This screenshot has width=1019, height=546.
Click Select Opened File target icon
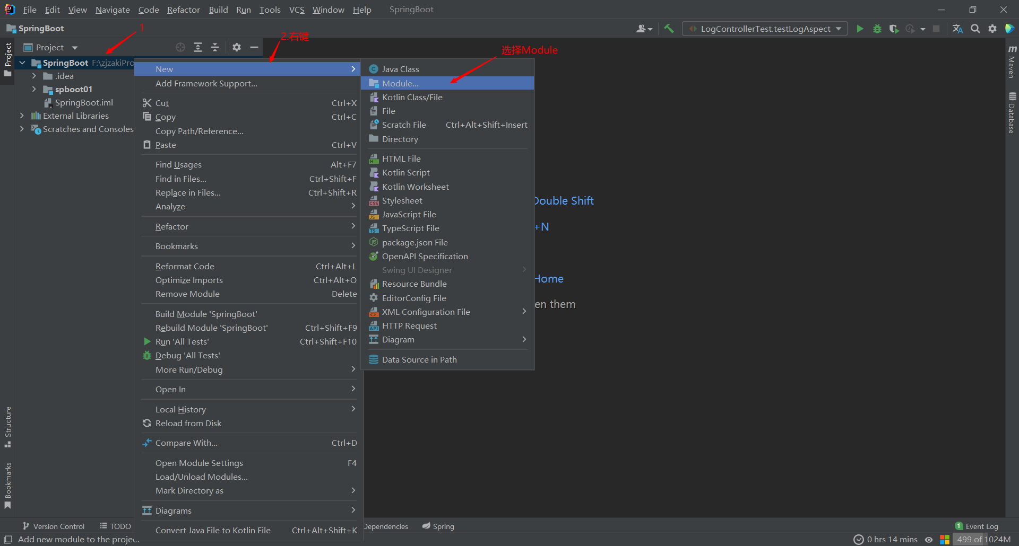(x=180, y=47)
